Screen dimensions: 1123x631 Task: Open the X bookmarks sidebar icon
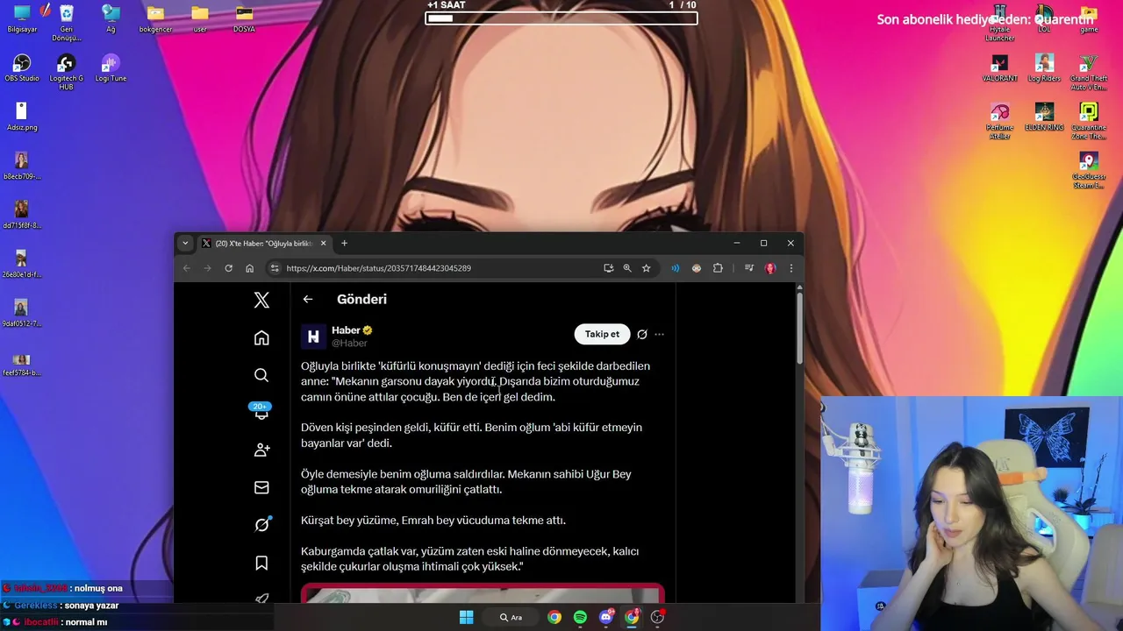(261, 563)
